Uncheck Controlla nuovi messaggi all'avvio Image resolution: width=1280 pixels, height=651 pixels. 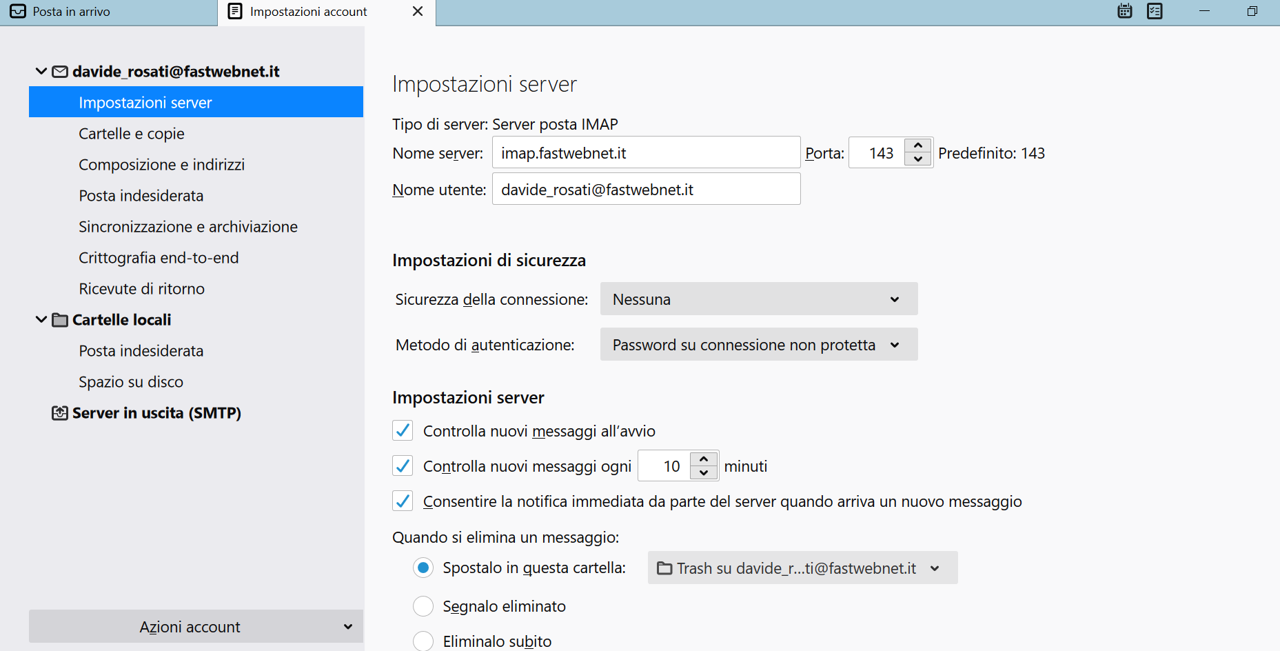pos(403,431)
